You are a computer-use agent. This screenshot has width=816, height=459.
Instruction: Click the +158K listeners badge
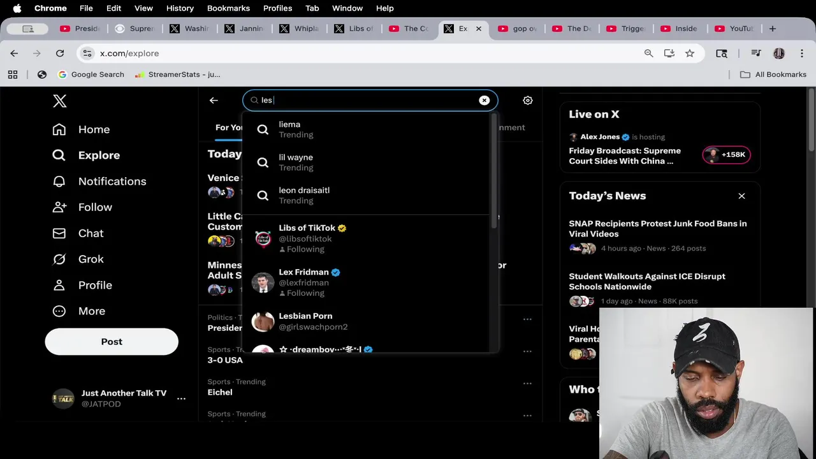726,154
